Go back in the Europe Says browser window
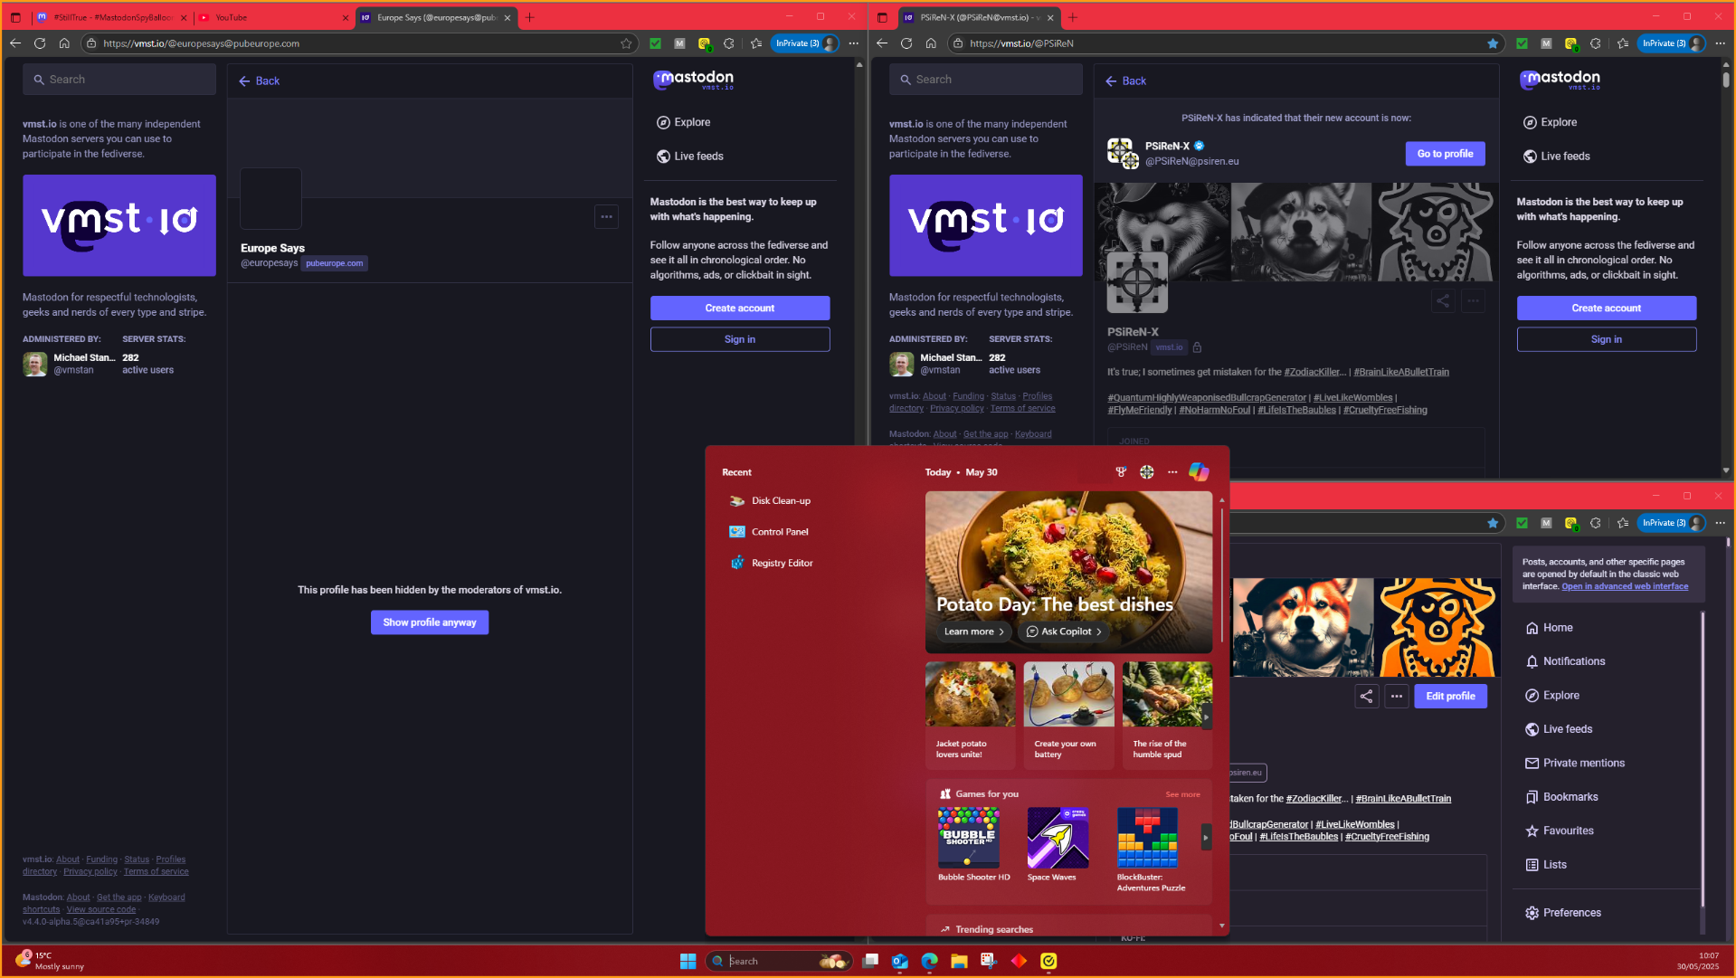 click(15, 43)
